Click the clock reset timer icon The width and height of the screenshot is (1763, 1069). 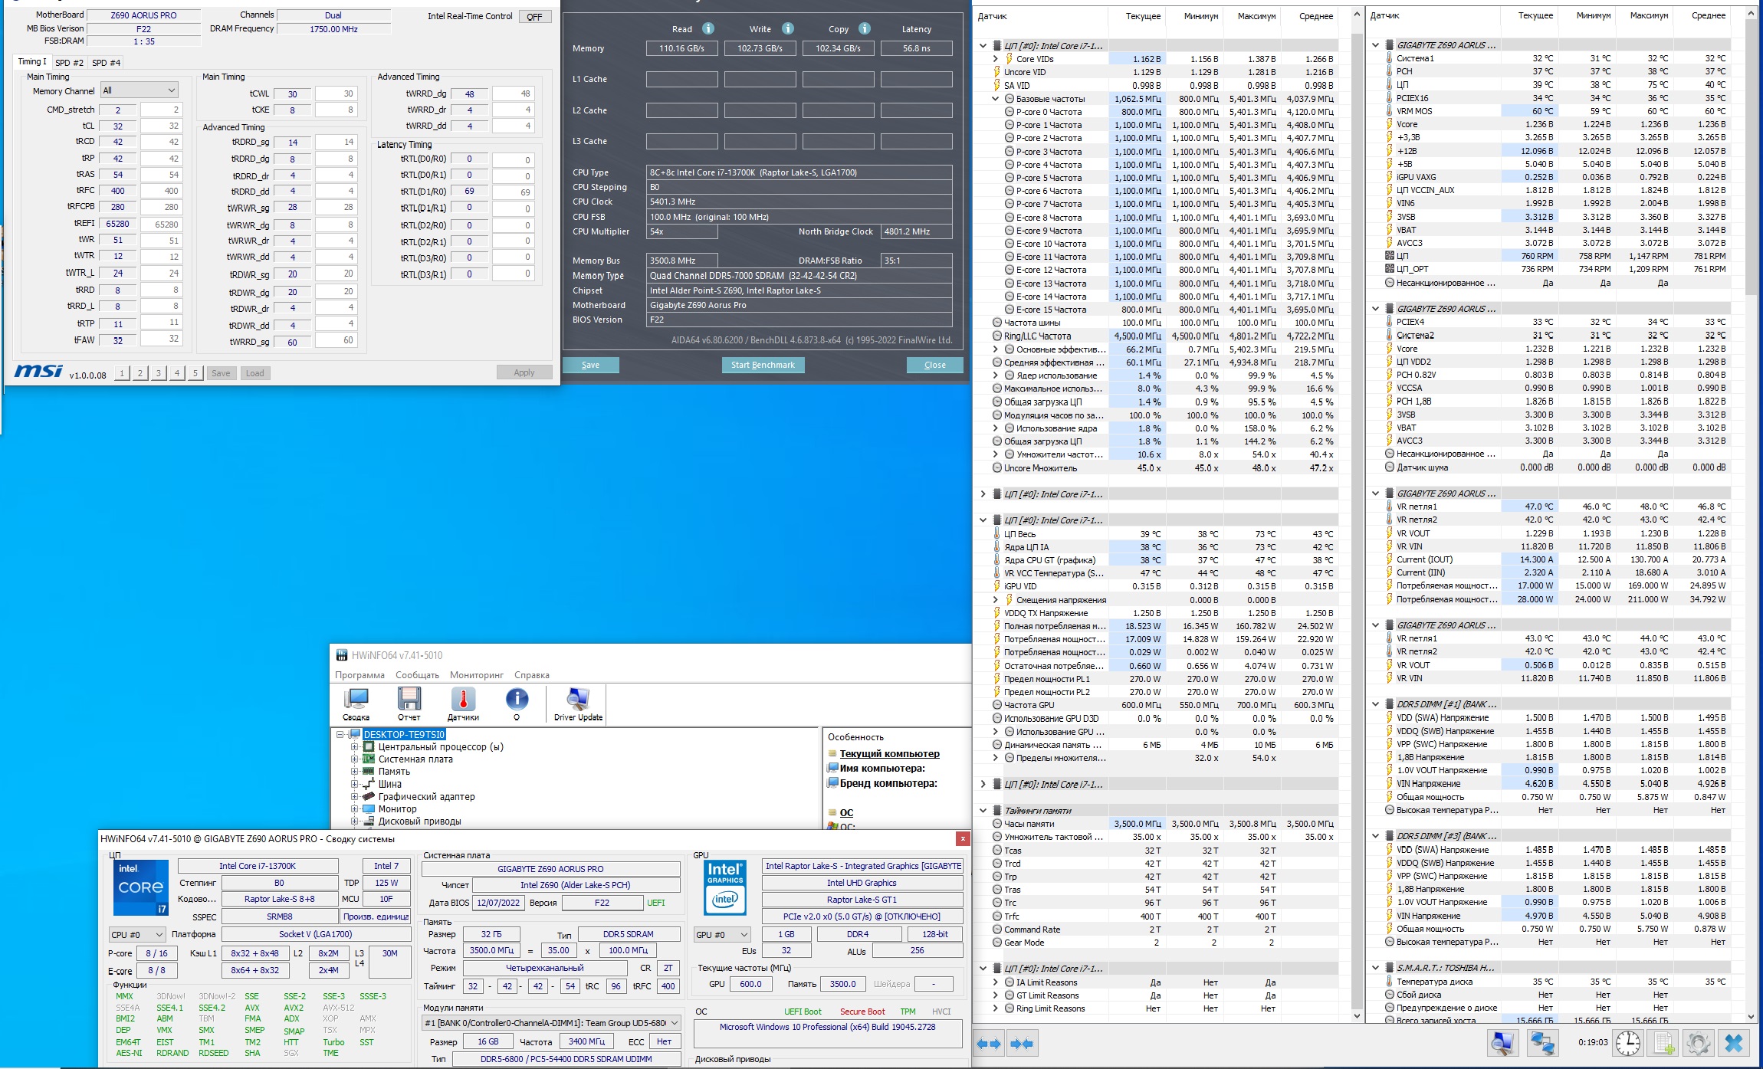coord(1628,1043)
